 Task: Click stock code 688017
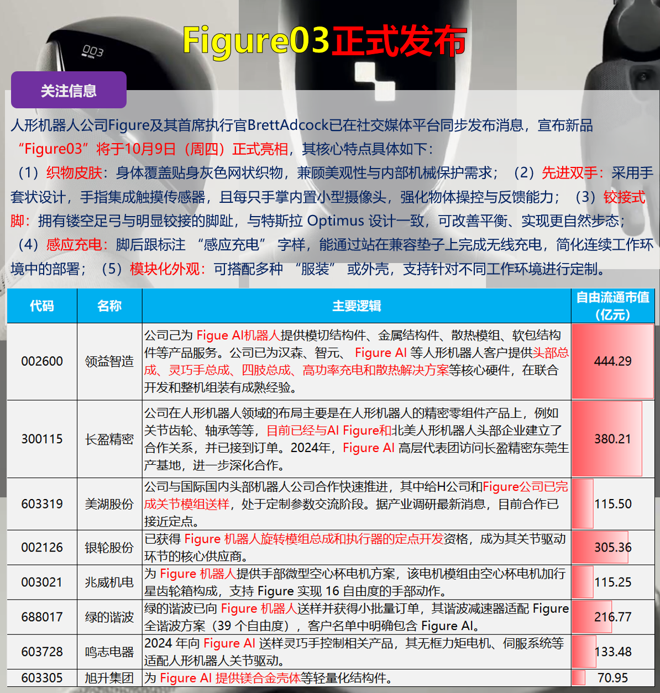pyautogui.click(x=42, y=617)
